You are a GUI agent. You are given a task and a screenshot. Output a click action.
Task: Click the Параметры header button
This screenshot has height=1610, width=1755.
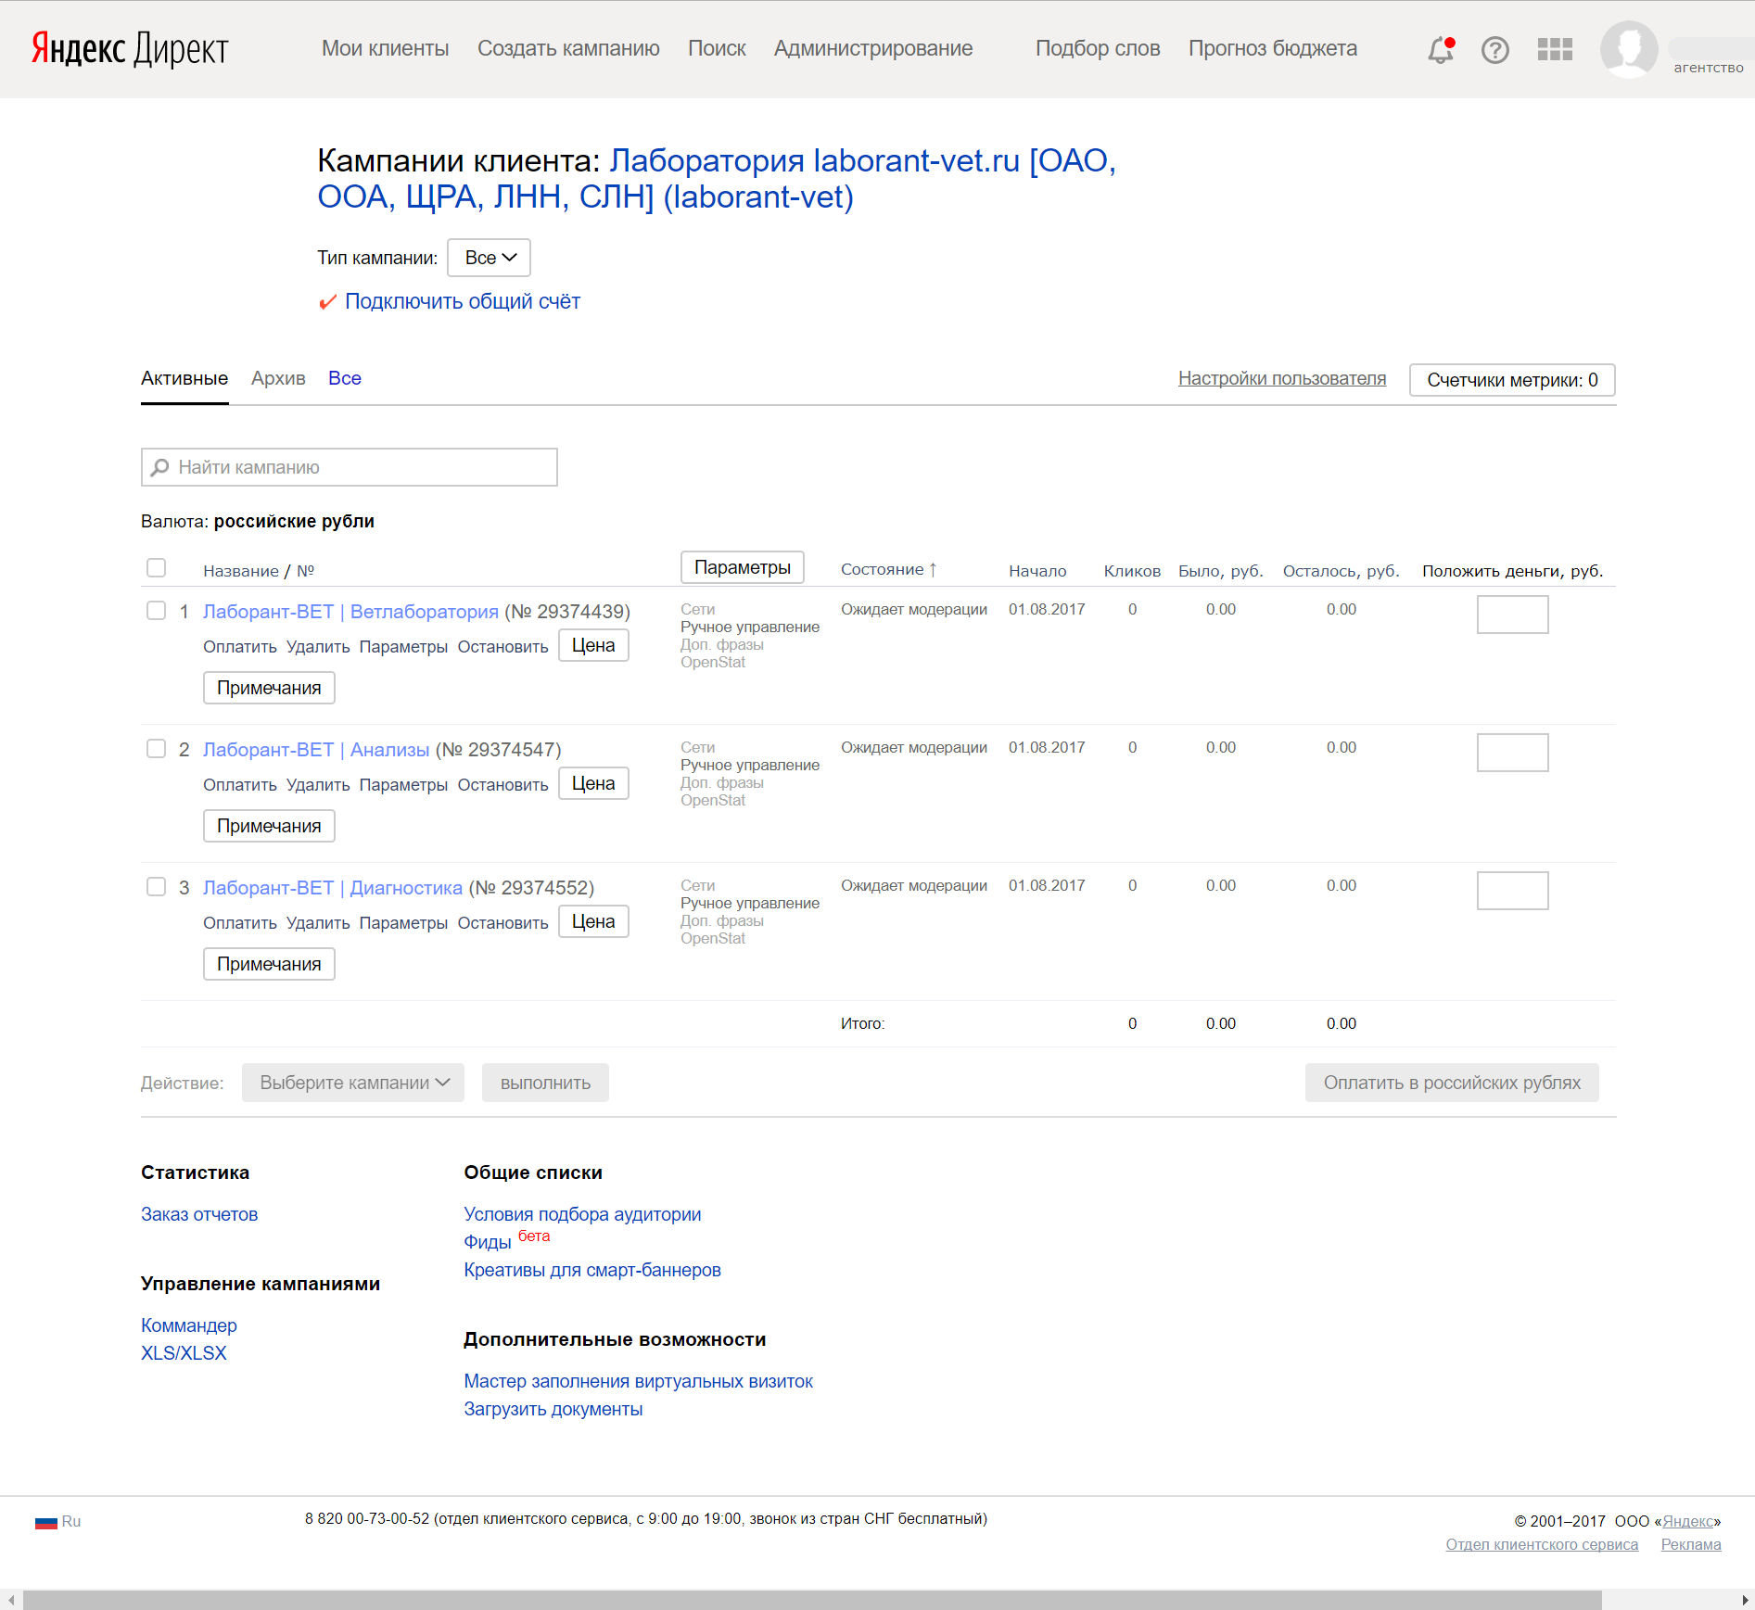743,567
